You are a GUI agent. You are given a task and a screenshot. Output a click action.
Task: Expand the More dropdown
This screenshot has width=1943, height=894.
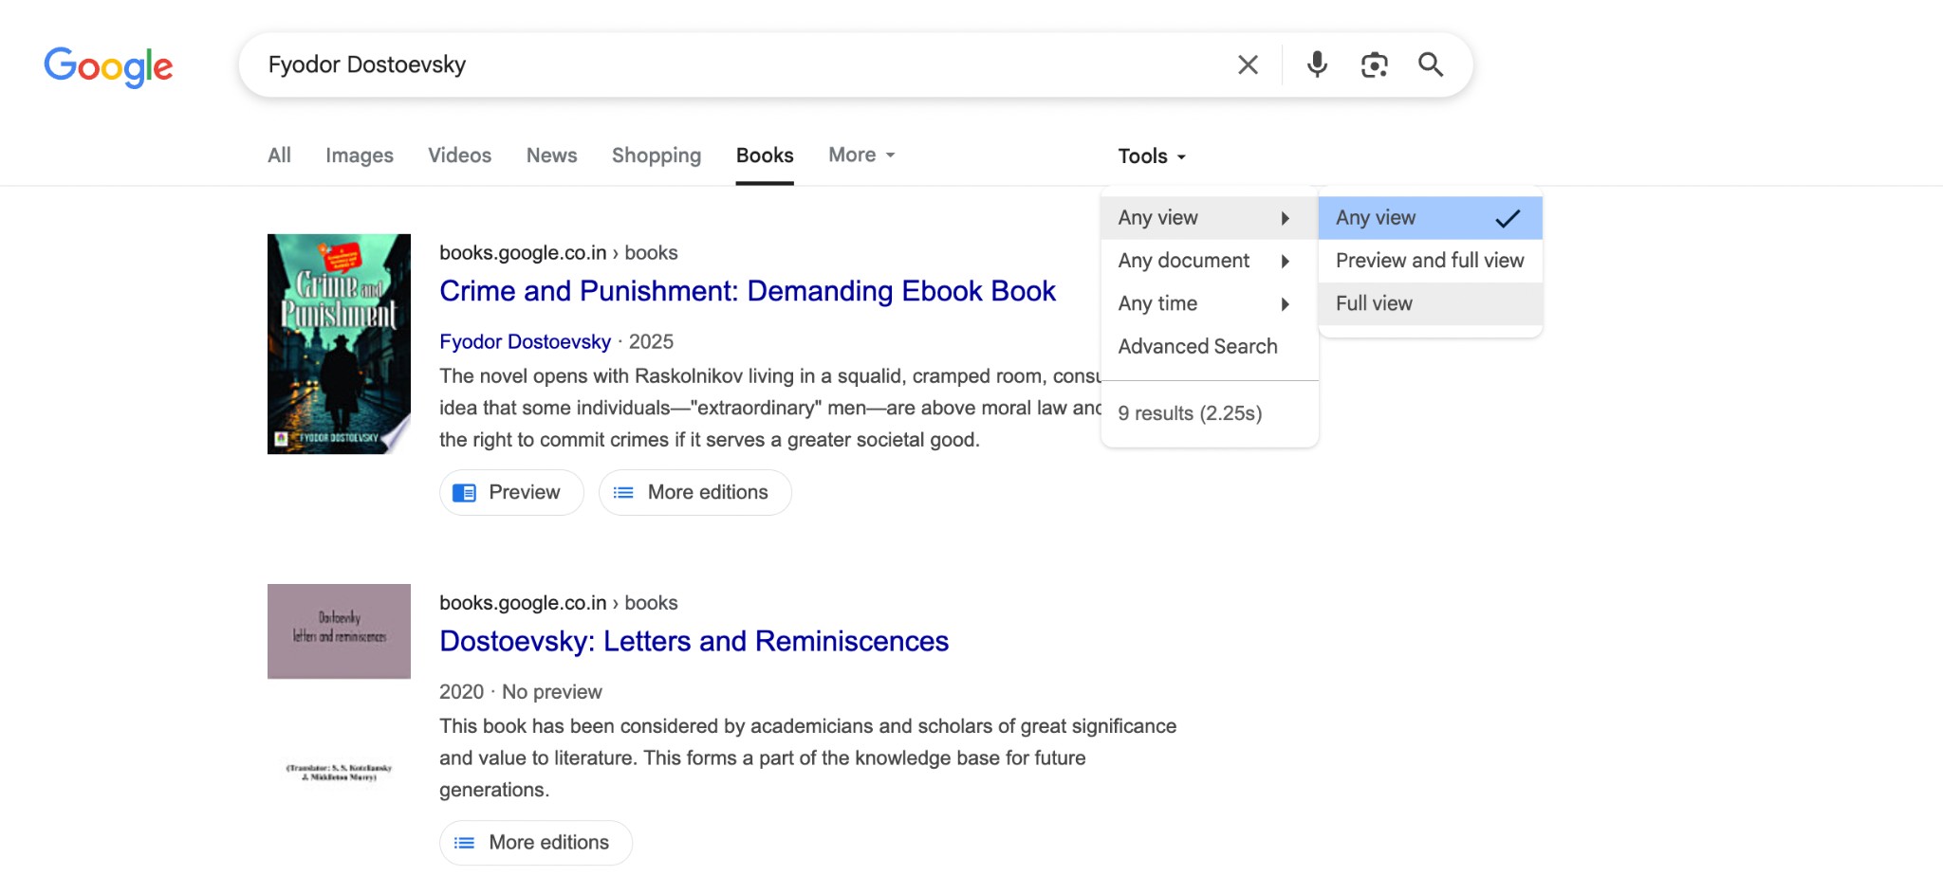coord(861,155)
